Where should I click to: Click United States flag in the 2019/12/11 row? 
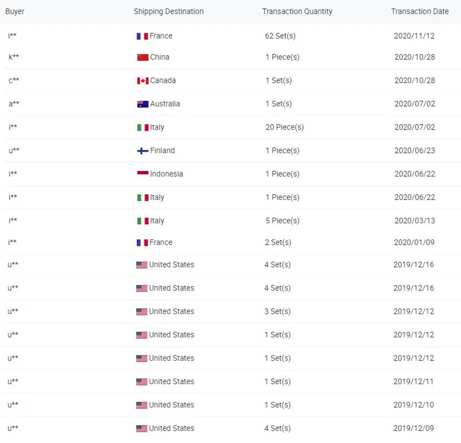[141, 382]
